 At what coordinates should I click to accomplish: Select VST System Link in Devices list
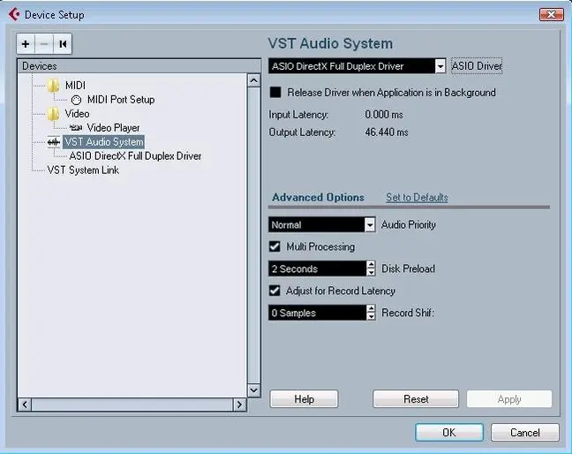click(83, 170)
